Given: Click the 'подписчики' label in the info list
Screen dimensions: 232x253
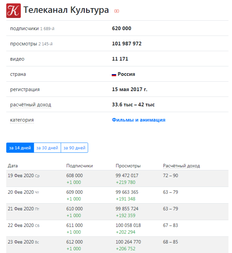Looking at the screenshot, I should tap(24, 28).
